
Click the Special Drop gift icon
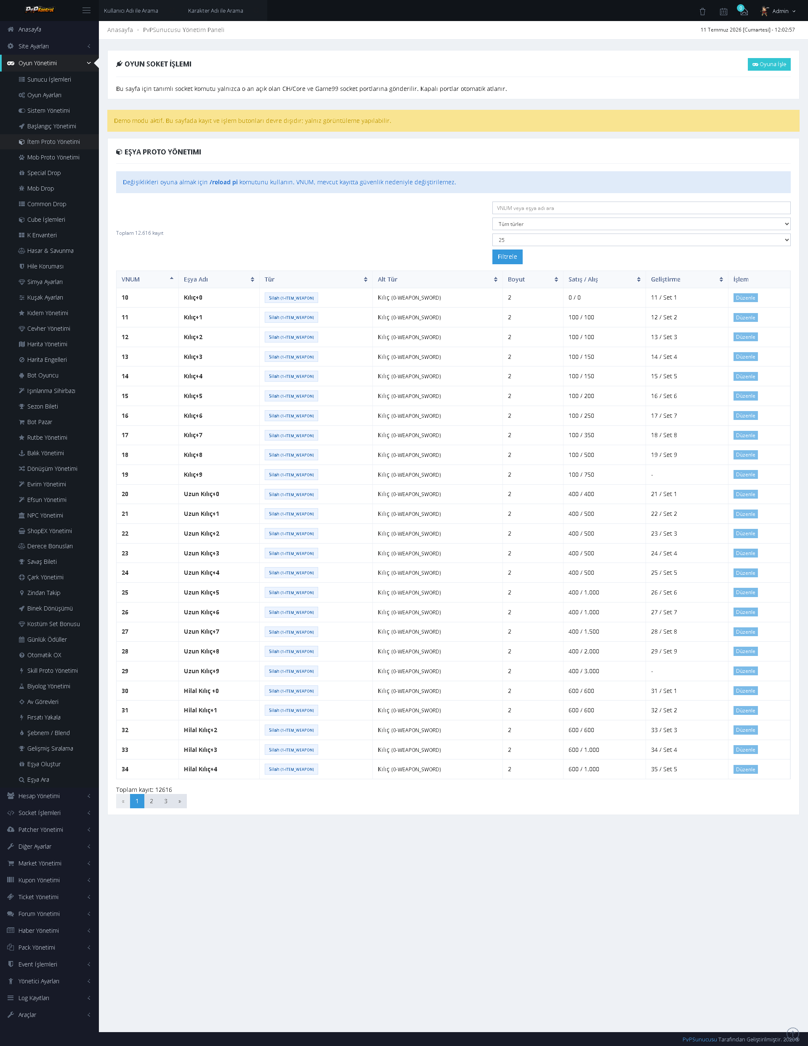pyautogui.click(x=21, y=173)
